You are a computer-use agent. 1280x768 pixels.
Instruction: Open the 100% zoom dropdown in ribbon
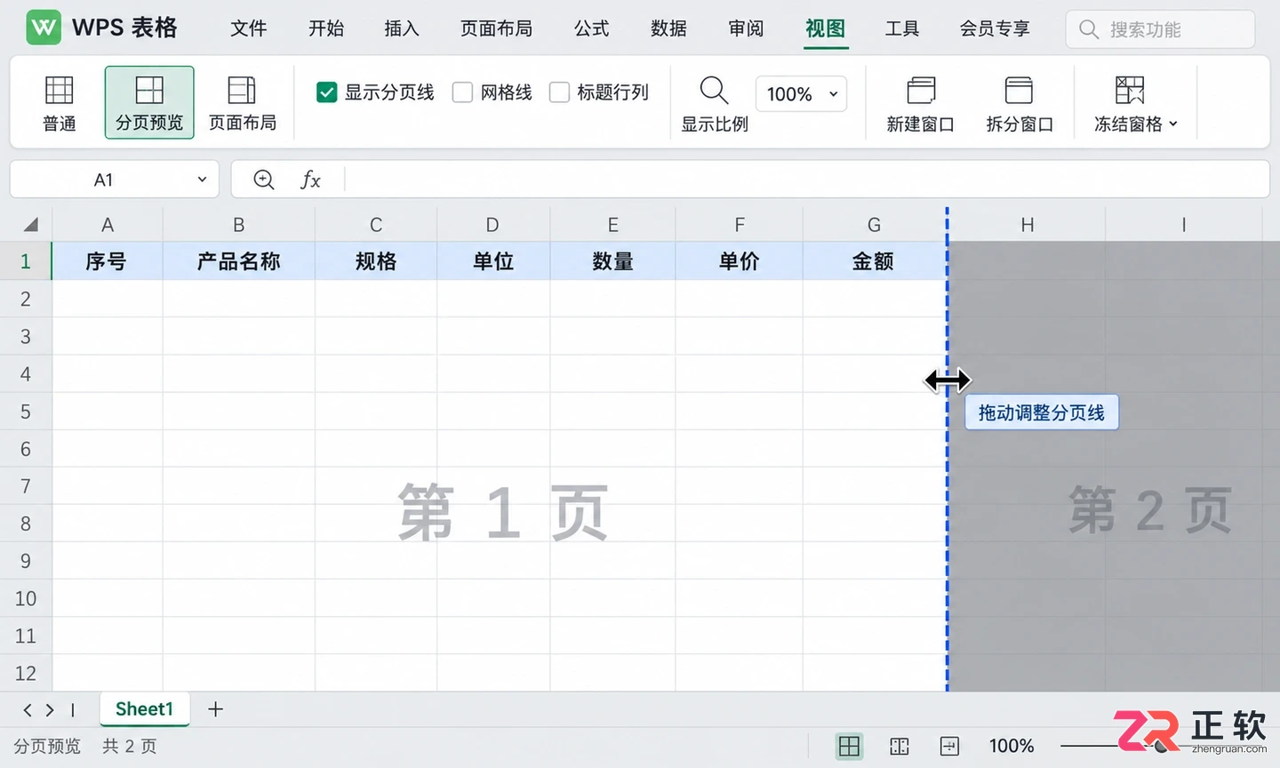point(801,93)
